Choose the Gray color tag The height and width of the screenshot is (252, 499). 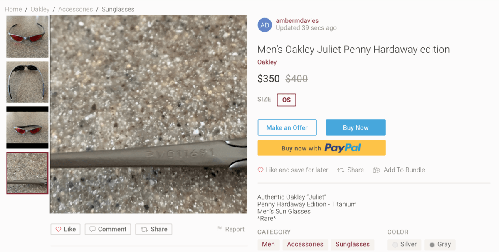click(440, 245)
